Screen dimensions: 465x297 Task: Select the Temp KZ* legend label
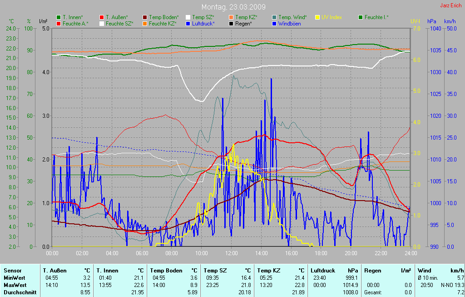pyautogui.click(x=246, y=18)
